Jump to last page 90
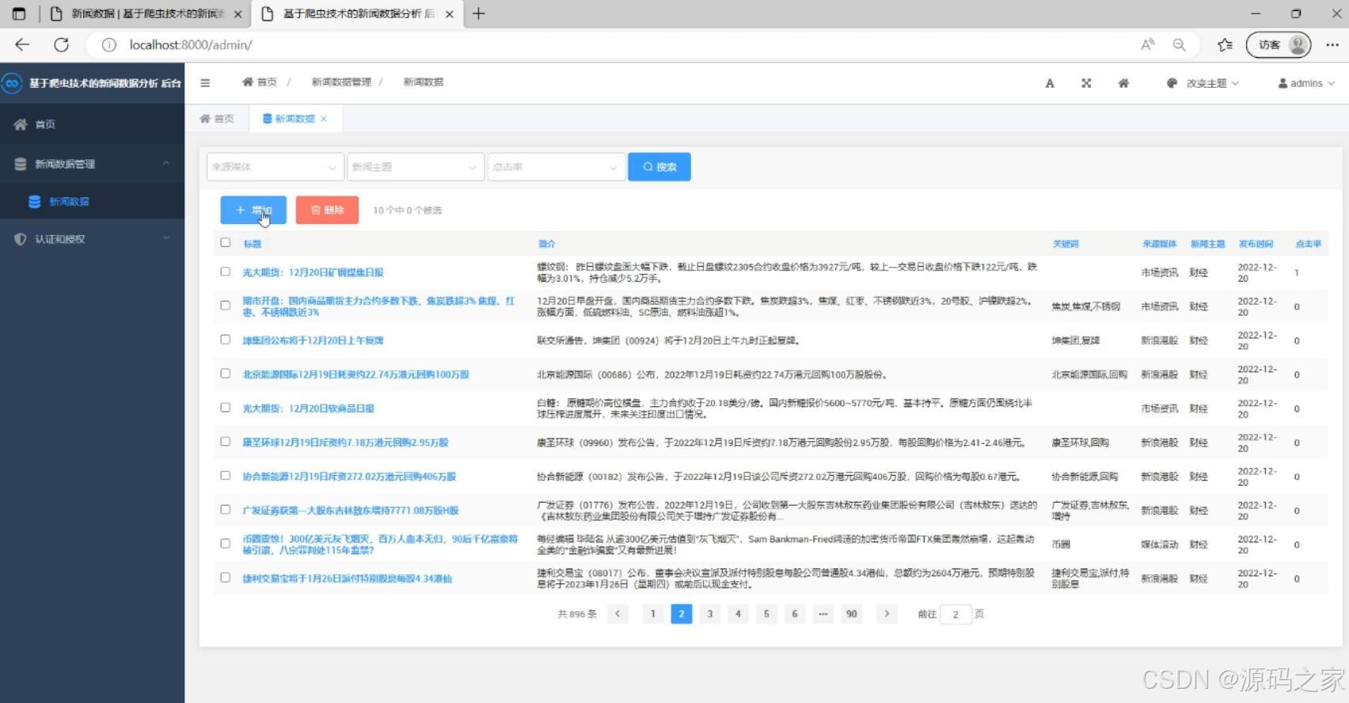1349x703 pixels. [x=851, y=614]
